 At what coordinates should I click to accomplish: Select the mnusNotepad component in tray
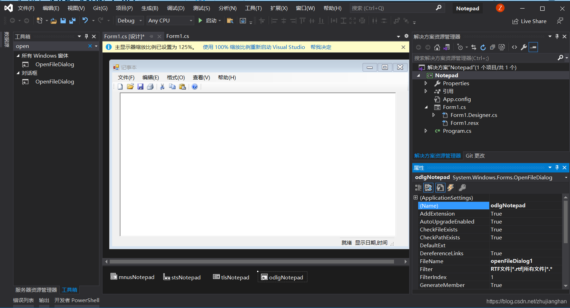[132, 277]
